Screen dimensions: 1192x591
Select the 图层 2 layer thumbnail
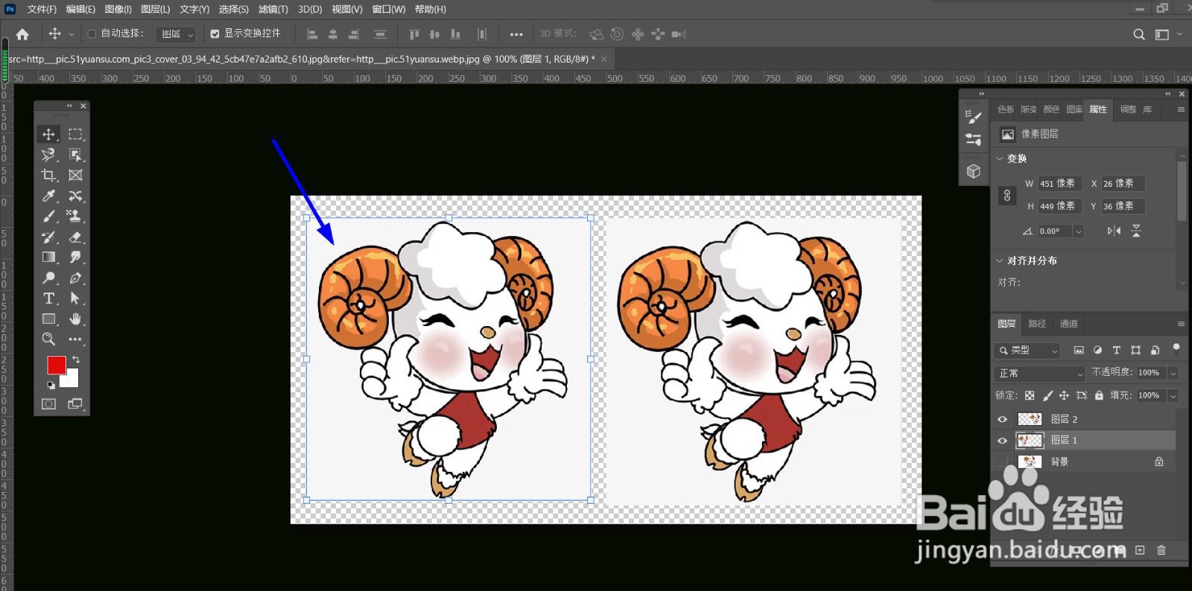pos(1030,419)
